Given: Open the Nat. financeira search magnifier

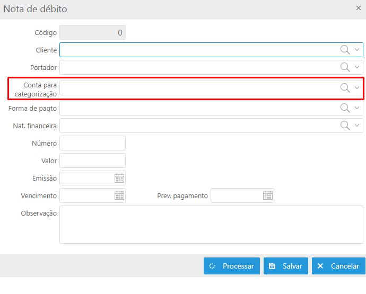Looking at the screenshot, I should coord(345,126).
